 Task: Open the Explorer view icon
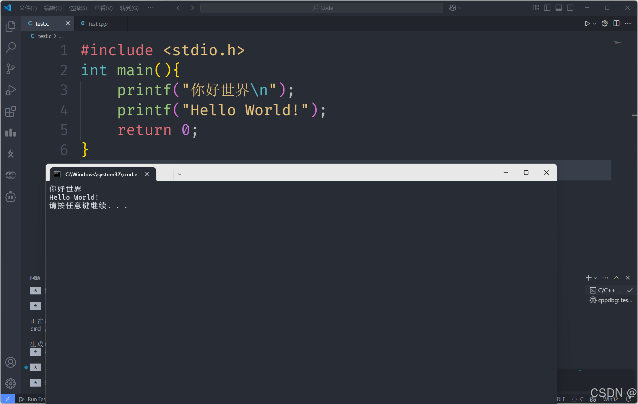pyautogui.click(x=11, y=26)
